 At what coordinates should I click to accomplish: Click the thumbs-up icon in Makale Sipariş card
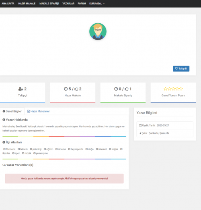(x=127, y=89)
